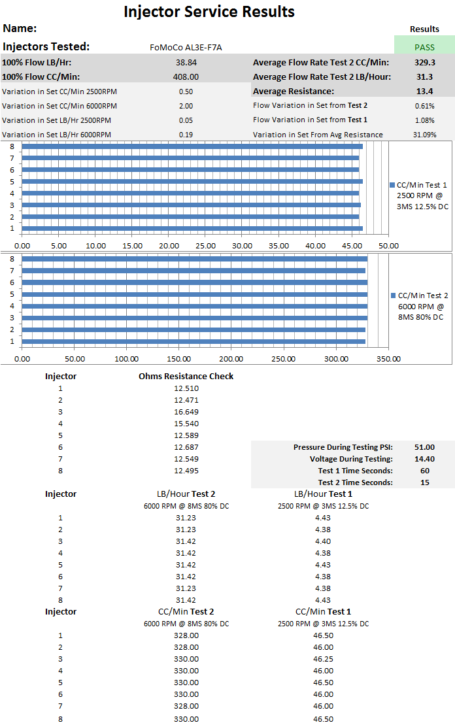Select injector 3 LB/Hour Test 1 value 4.40
This screenshot has width=455, height=725.
point(323,541)
